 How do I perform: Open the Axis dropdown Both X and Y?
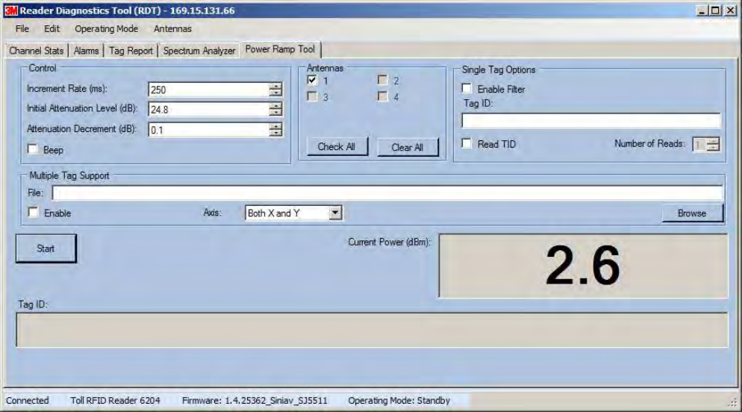point(293,213)
